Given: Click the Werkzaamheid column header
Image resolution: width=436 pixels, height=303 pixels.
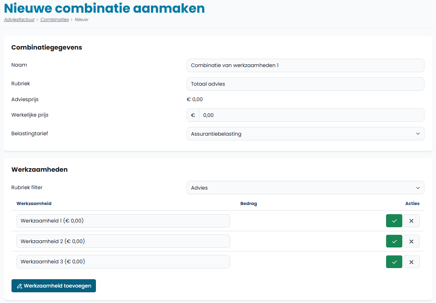Looking at the screenshot, I should pyautogui.click(x=34, y=203).
